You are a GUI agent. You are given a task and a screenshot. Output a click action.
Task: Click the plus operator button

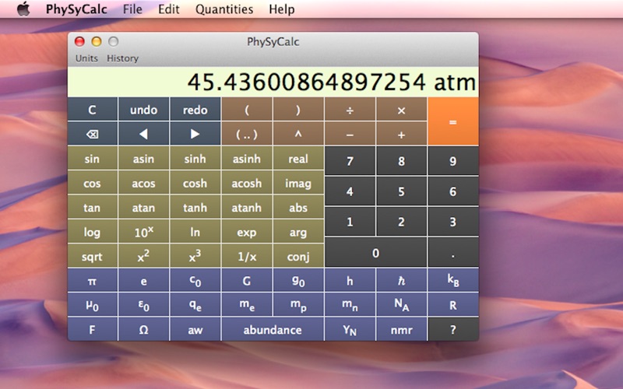coord(401,134)
